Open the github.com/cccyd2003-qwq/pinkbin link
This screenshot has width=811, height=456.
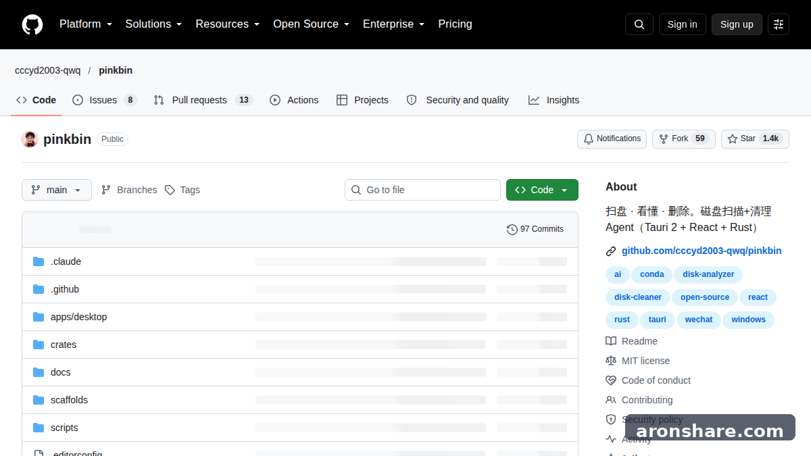702,251
